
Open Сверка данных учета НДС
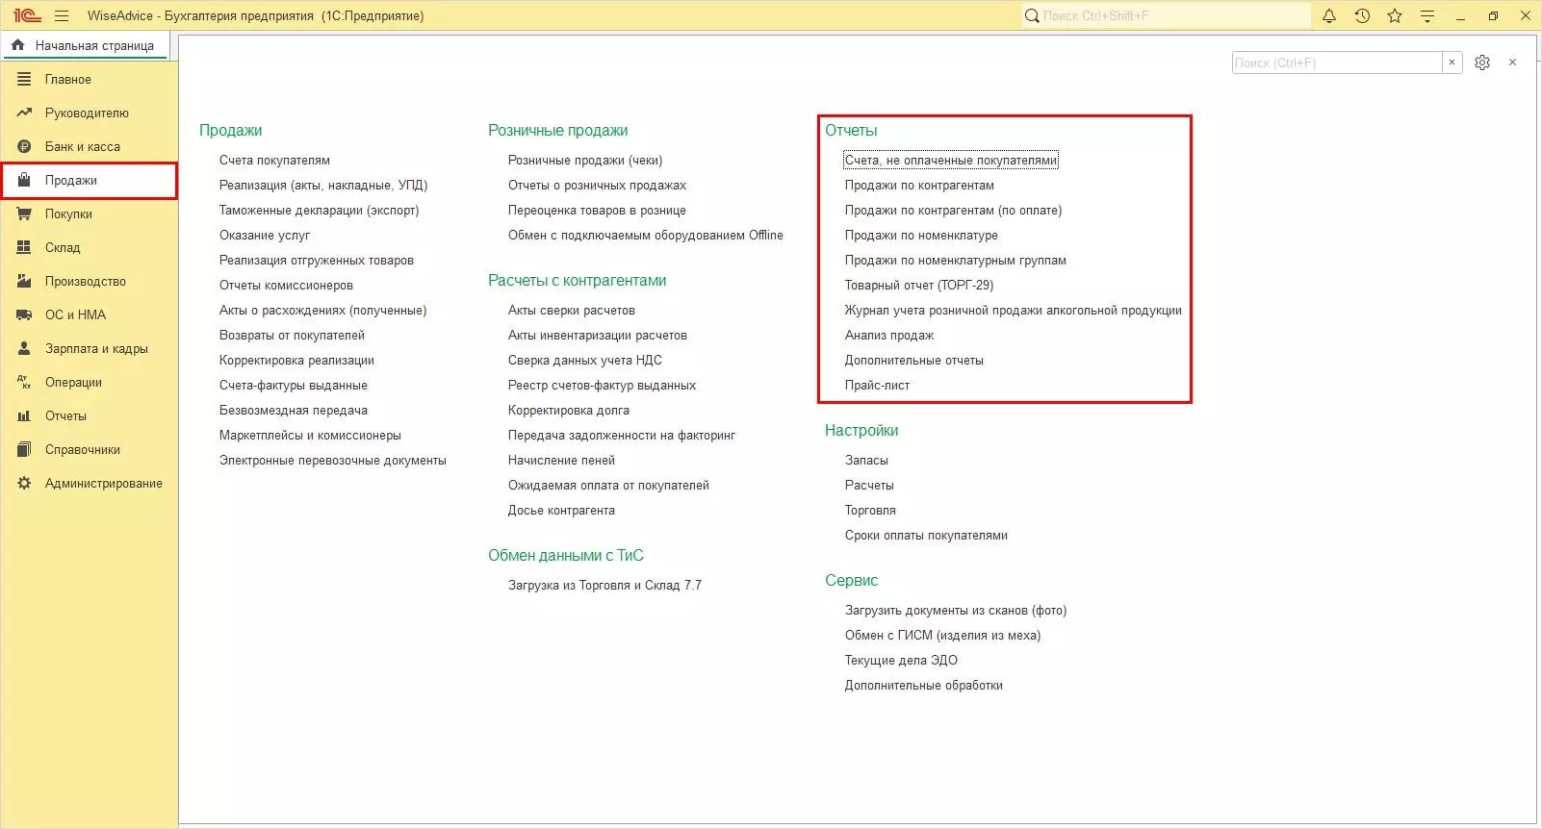pos(585,360)
